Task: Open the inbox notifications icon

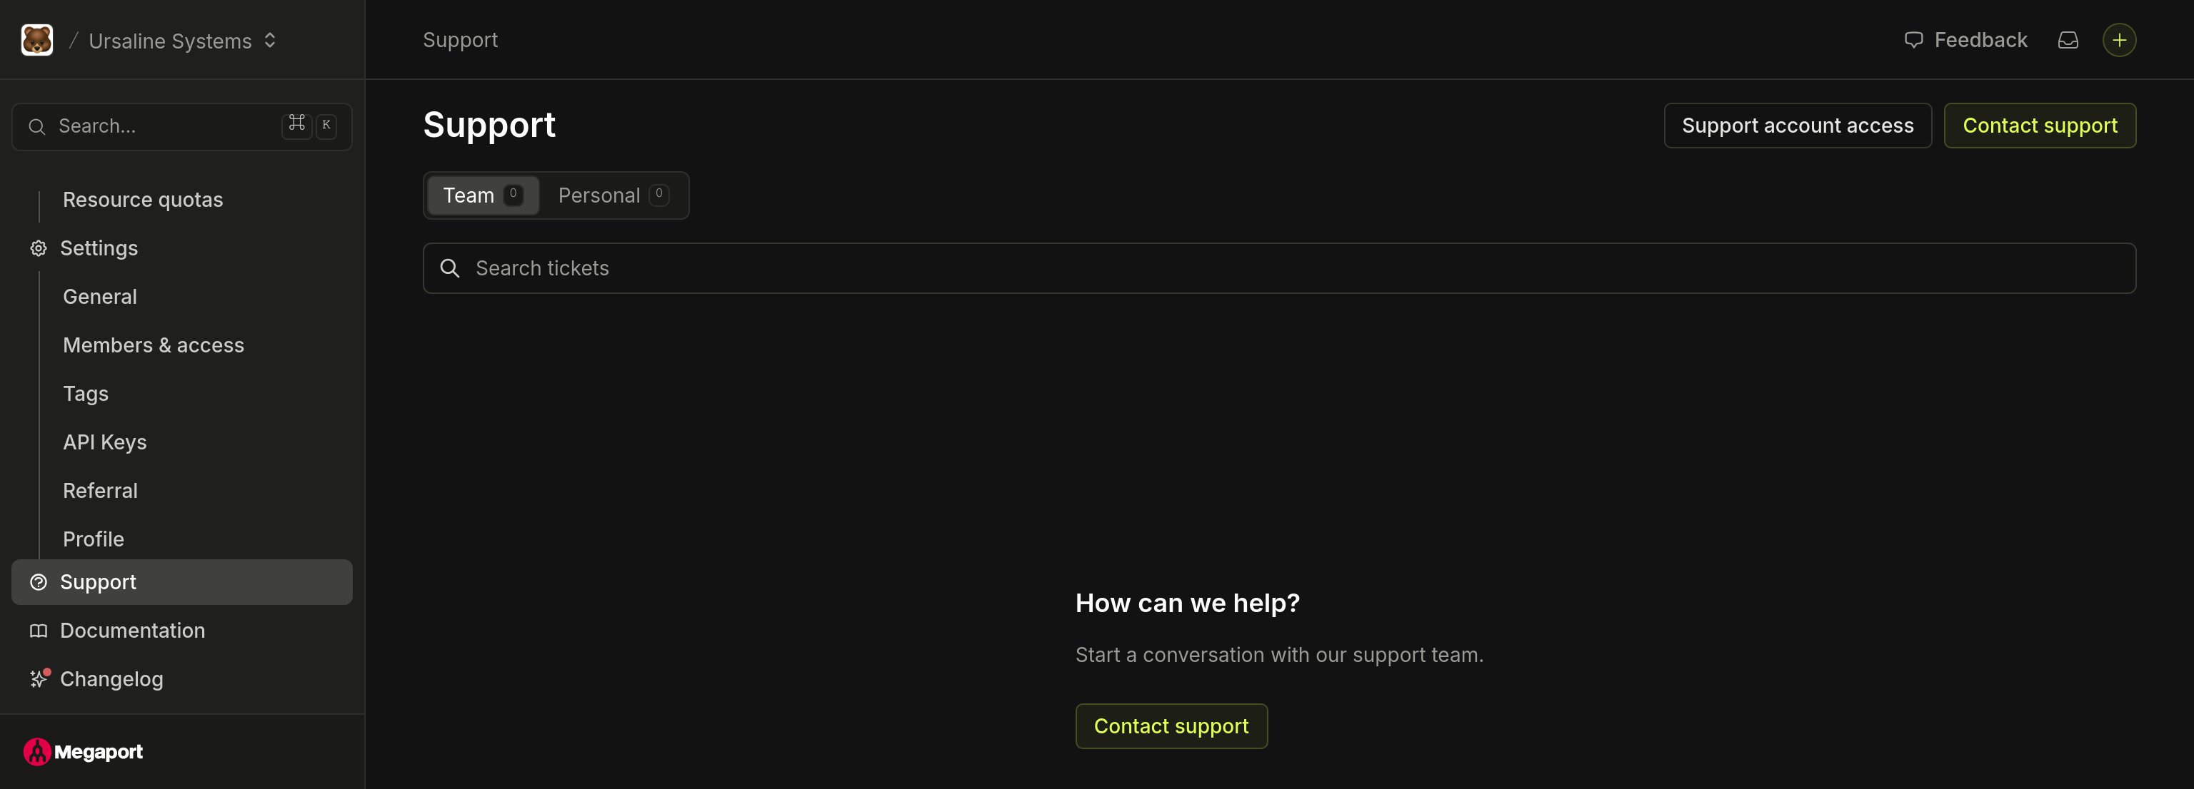Action: (x=2068, y=40)
